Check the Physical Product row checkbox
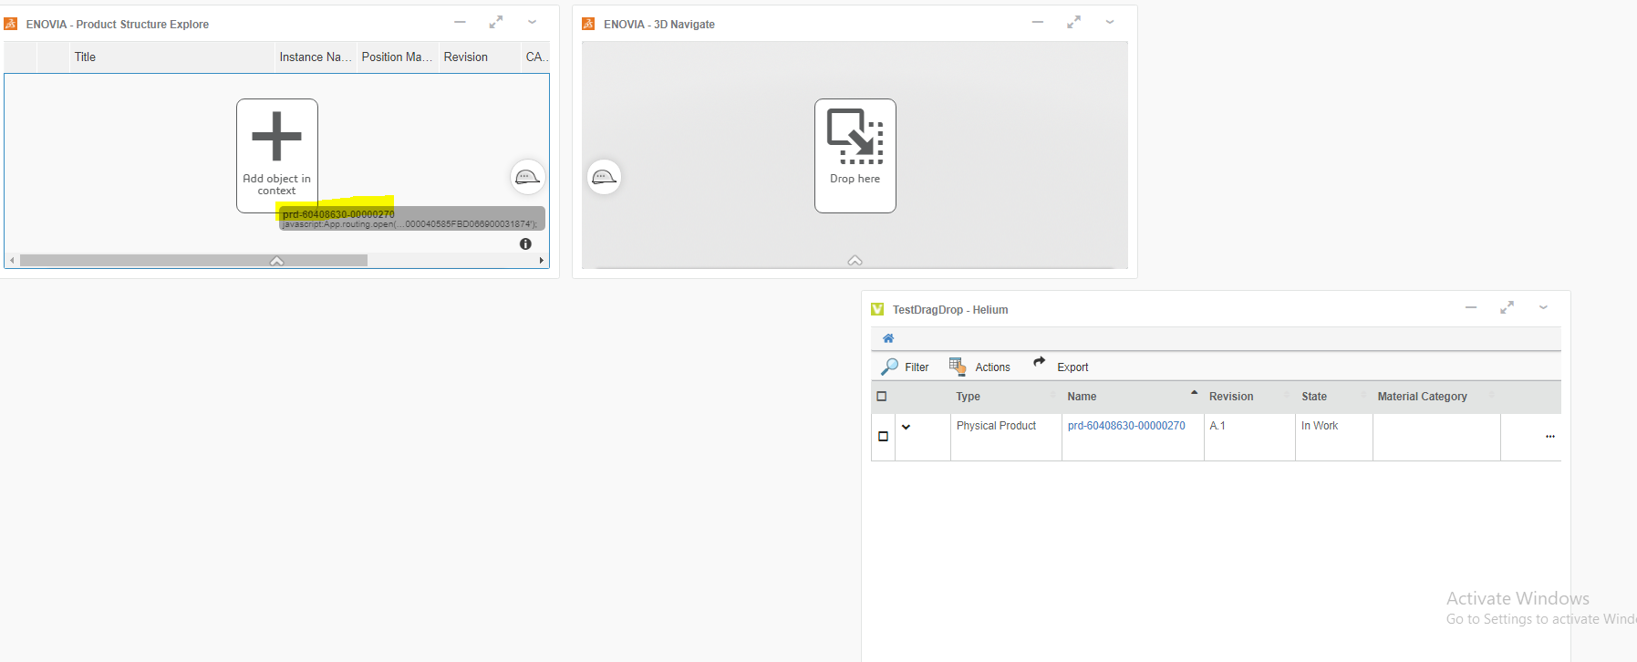 pos(883,437)
